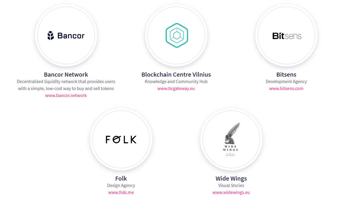Click the Bitsens logo
354x198 pixels.
click(287, 36)
